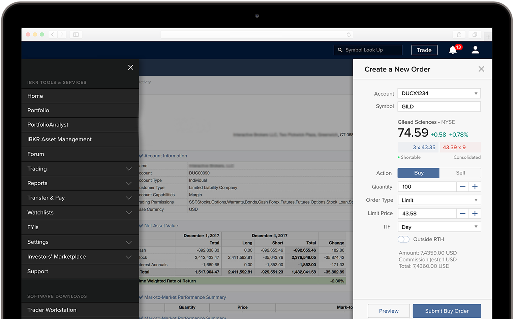Collapse the Account Information section

(141, 156)
